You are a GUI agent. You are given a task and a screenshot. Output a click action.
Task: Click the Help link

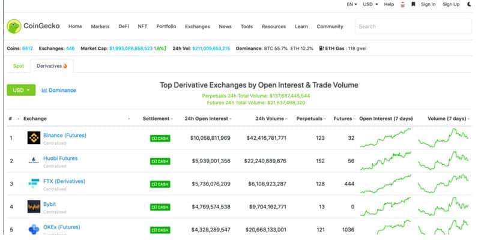click(x=389, y=4)
